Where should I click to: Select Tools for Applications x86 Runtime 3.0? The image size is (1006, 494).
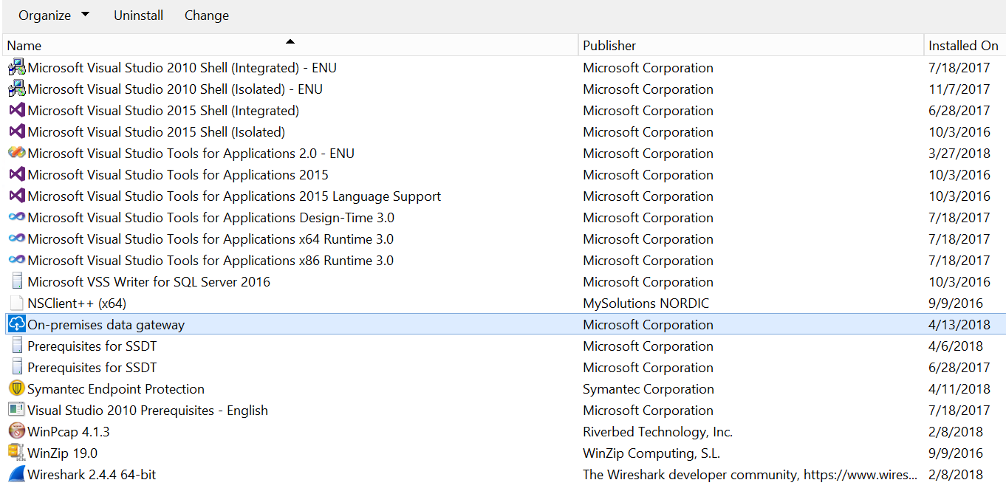click(x=211, y=261)
